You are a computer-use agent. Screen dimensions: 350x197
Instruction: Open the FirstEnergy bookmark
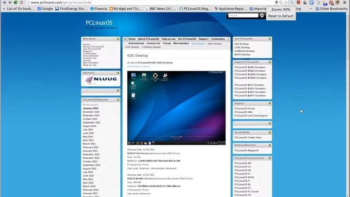pyautogui.click(x=71, y=9)
